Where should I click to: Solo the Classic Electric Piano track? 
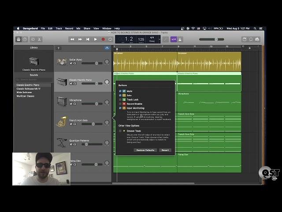75,83
